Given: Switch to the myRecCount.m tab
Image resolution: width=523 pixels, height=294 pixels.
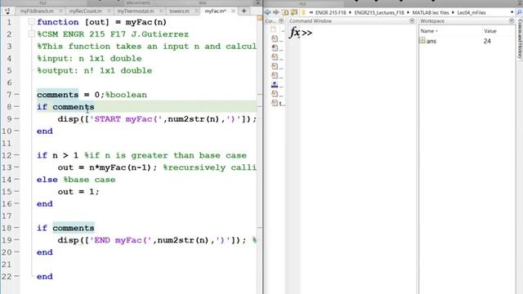Looking at the screenshot, I should (x=85, y=11).
